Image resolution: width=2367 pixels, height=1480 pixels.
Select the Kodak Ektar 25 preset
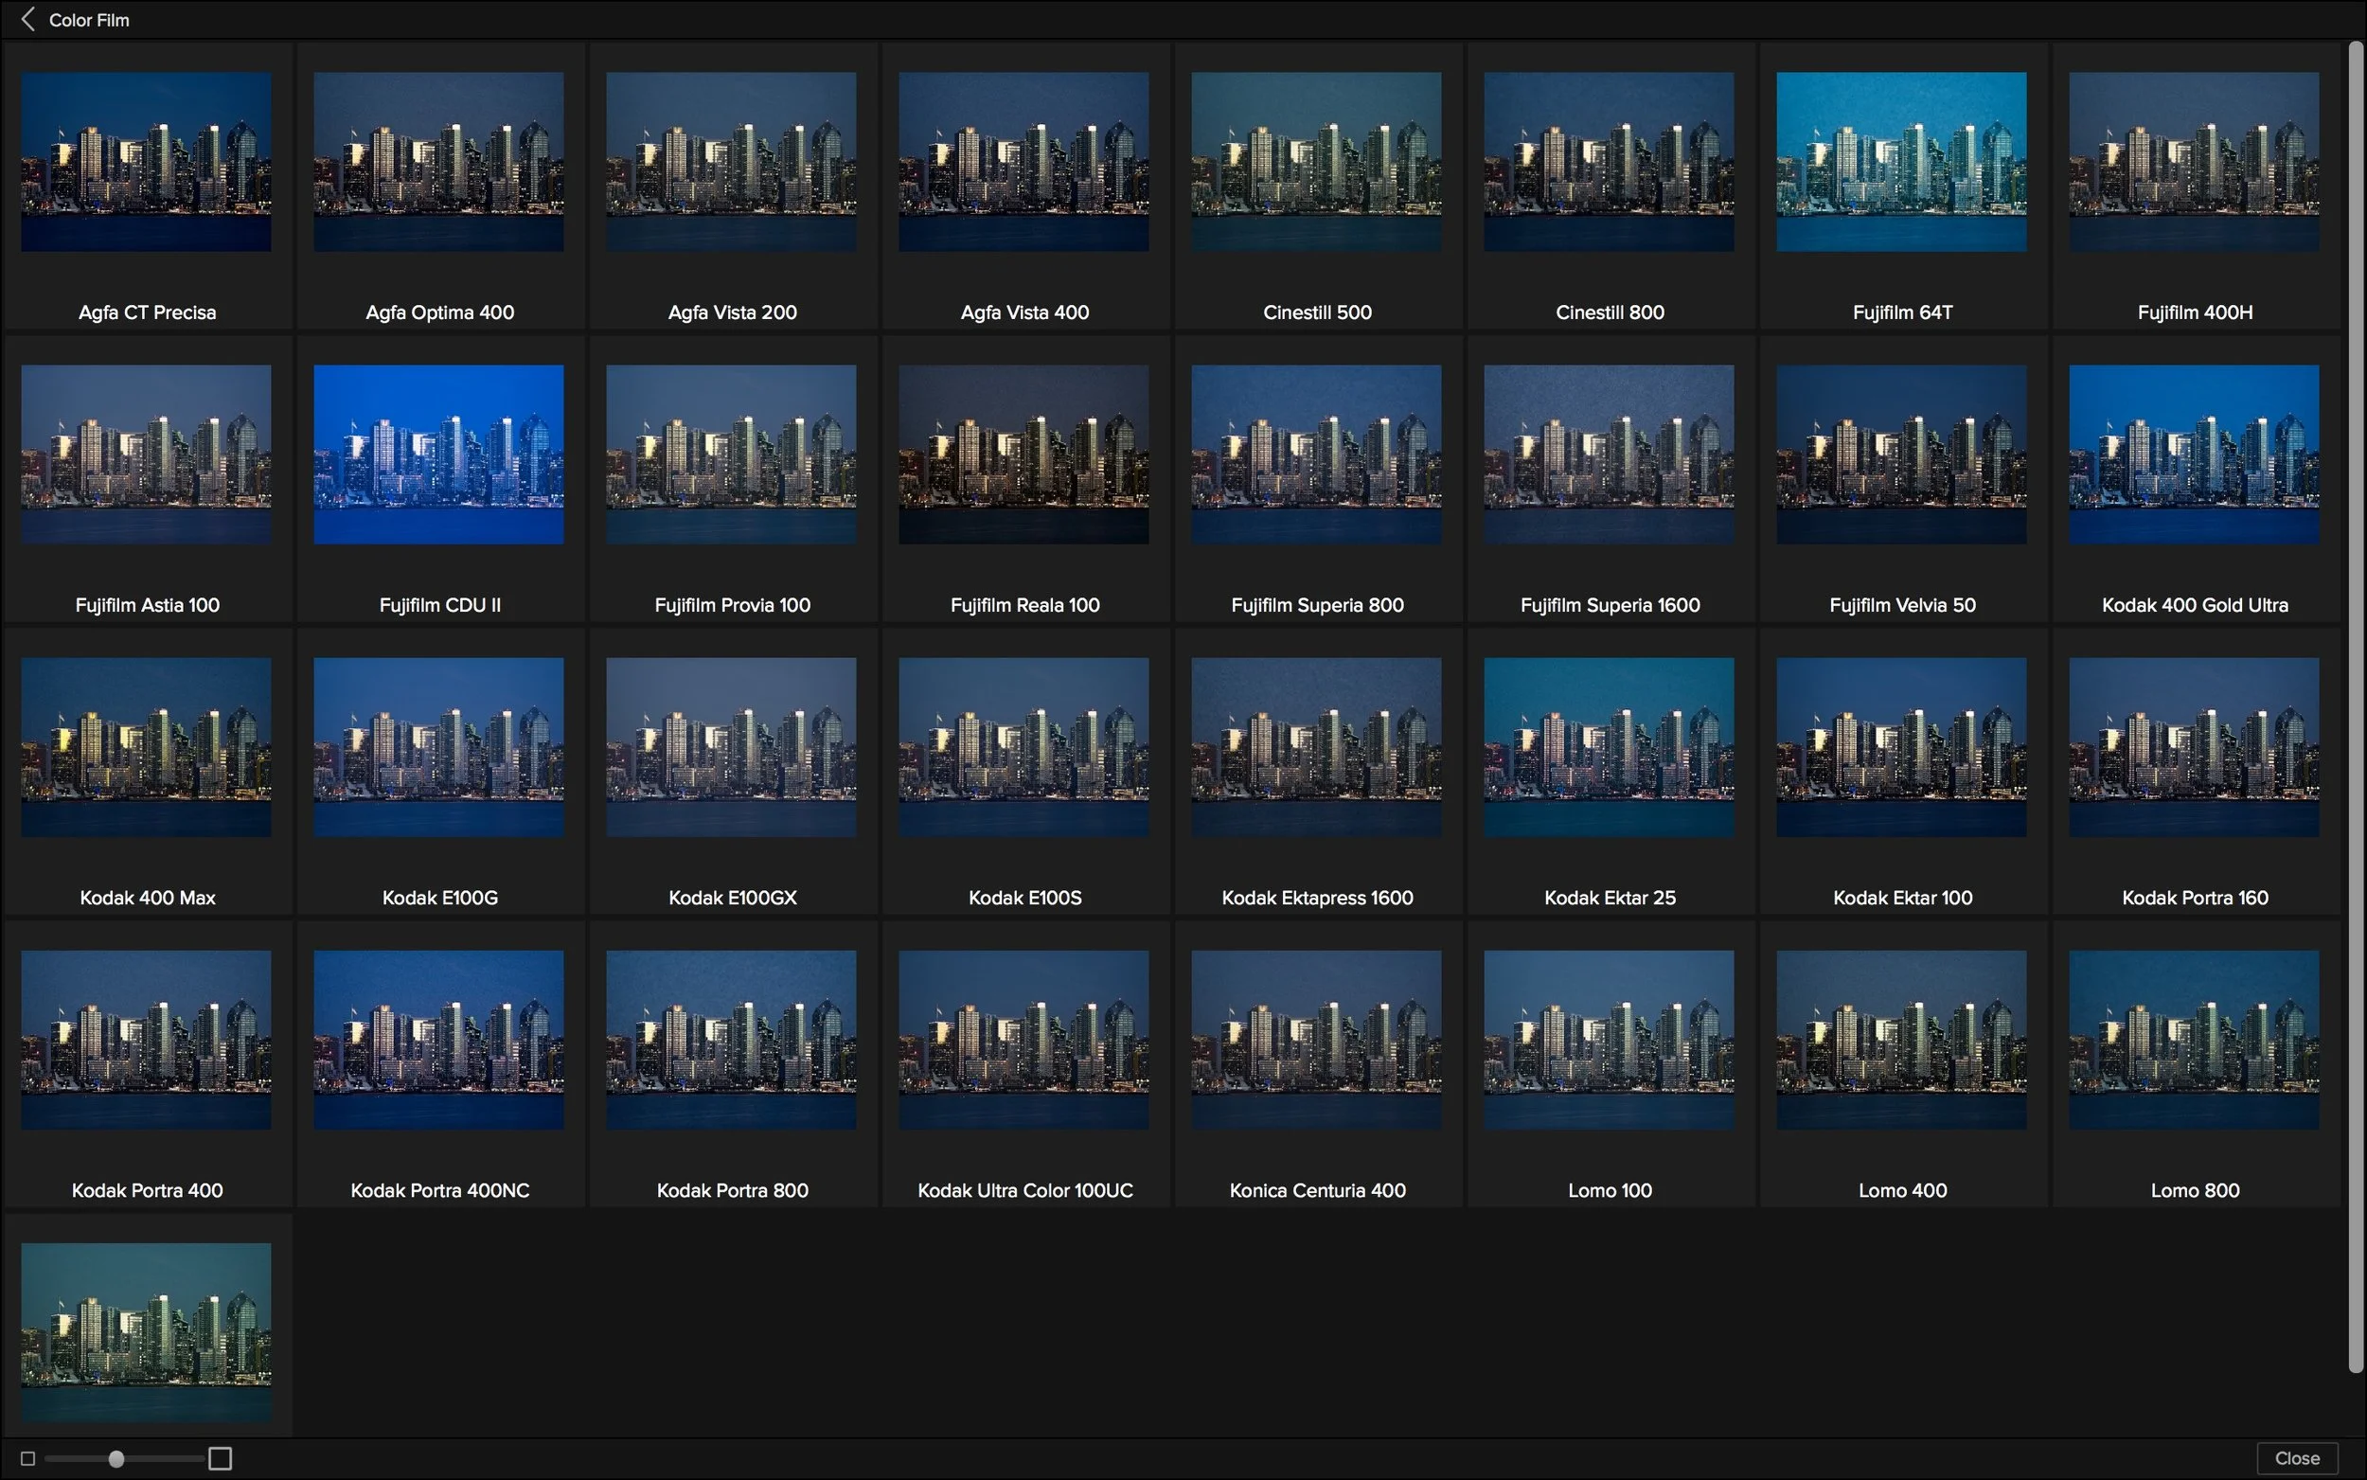click(1609, 747)
